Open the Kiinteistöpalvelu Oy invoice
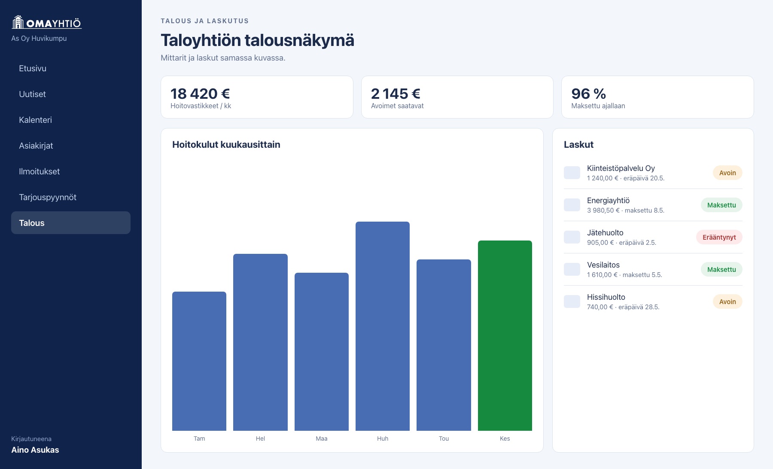 pyautogui.click(x=653, y=173)
